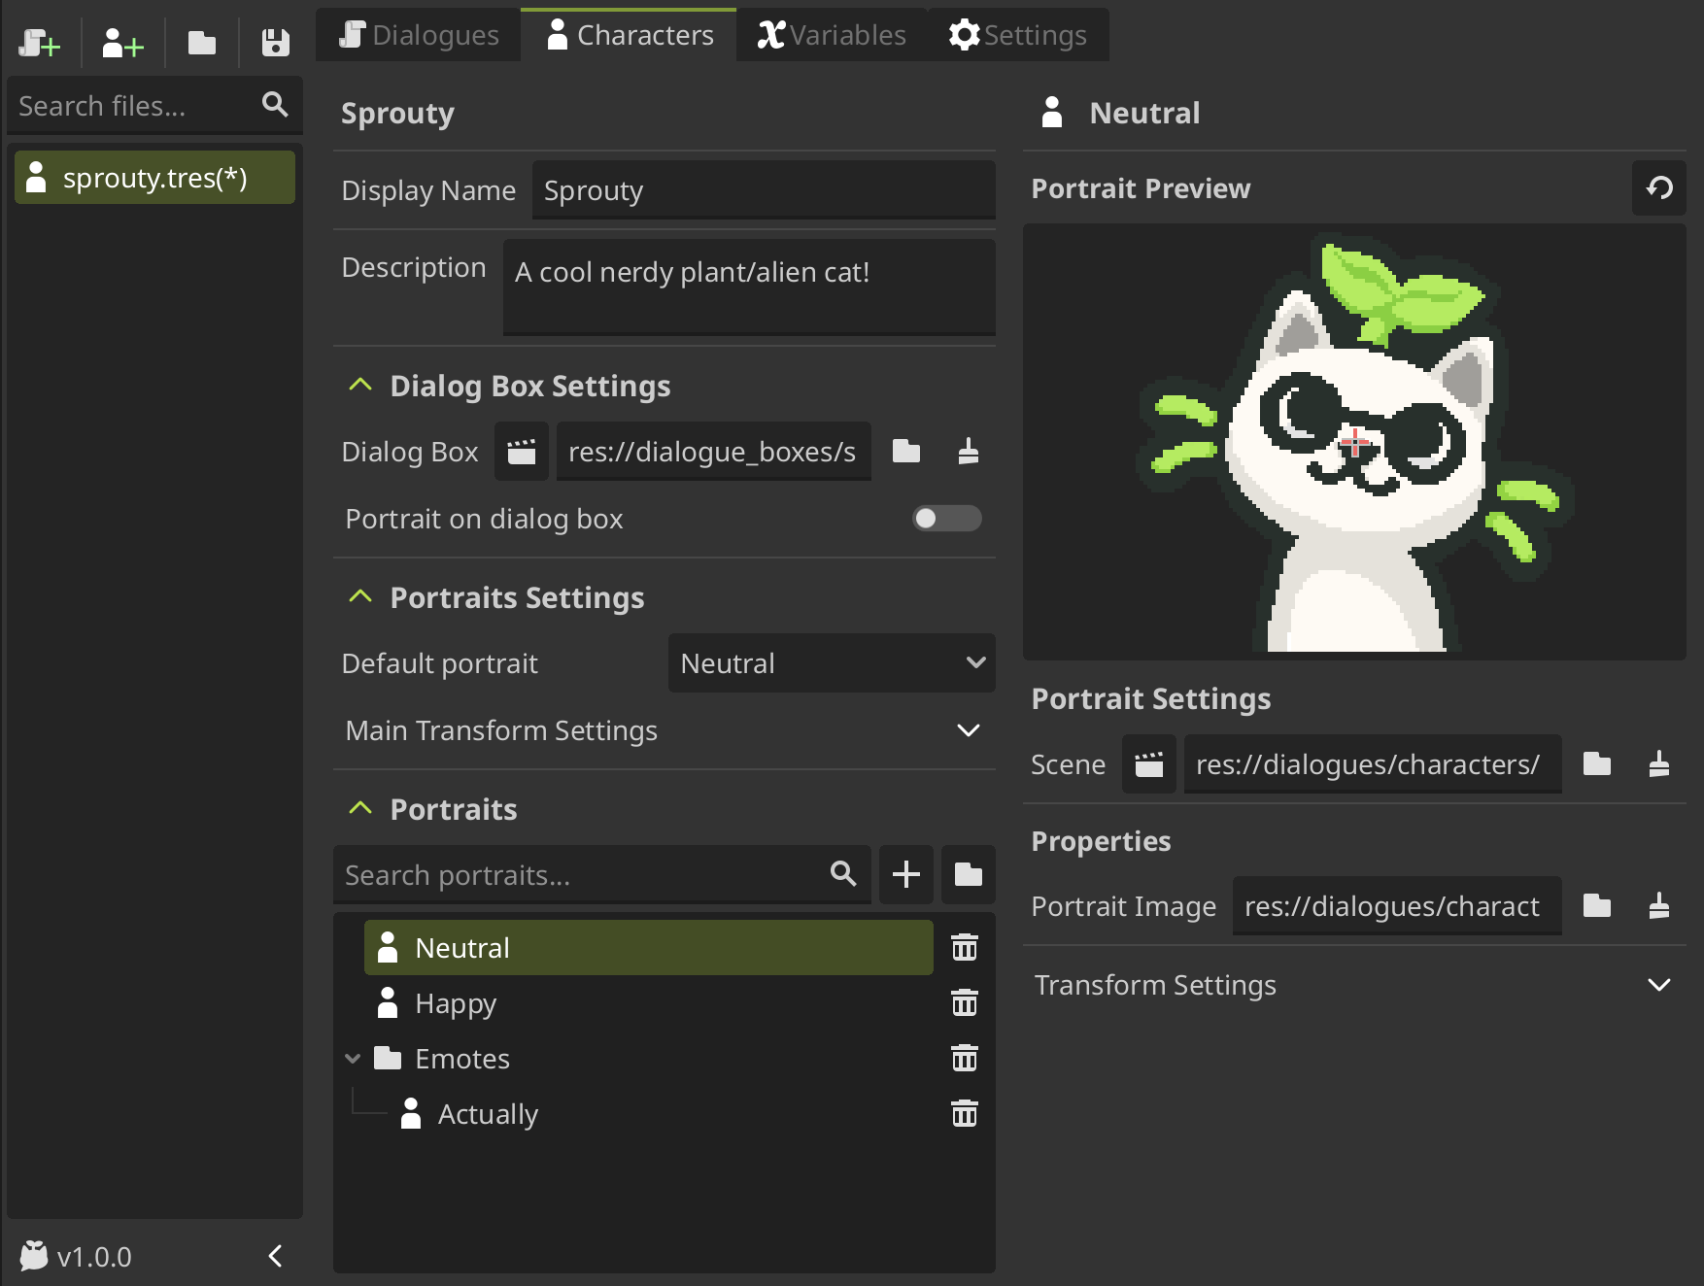
Task: Collapse the Emotes portrait group
Action: 353,1059
